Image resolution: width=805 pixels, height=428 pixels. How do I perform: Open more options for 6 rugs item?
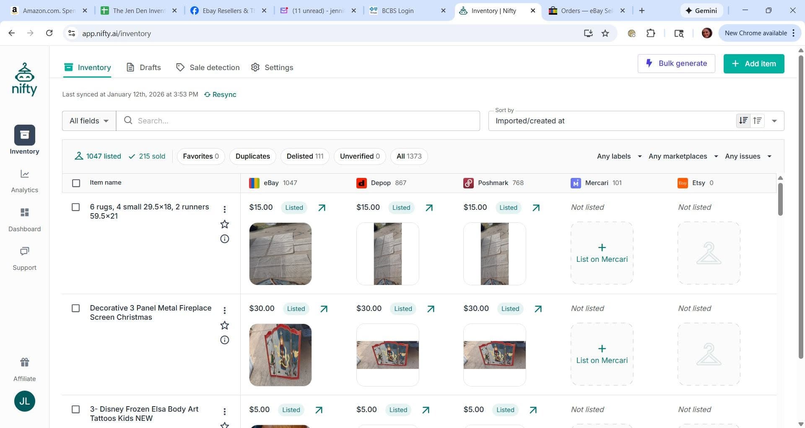[x=225, y=209]
